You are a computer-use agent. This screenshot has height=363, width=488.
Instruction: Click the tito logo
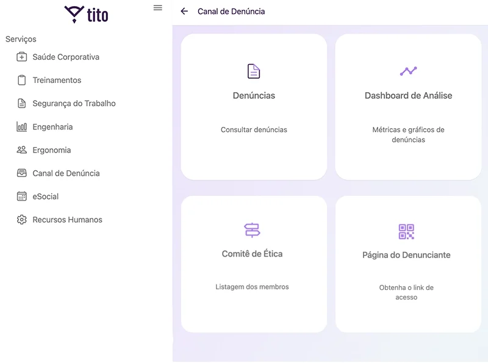(x=86, y=14)
